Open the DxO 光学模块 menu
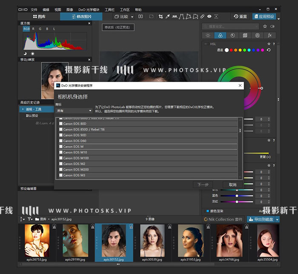 click(89, 10)
